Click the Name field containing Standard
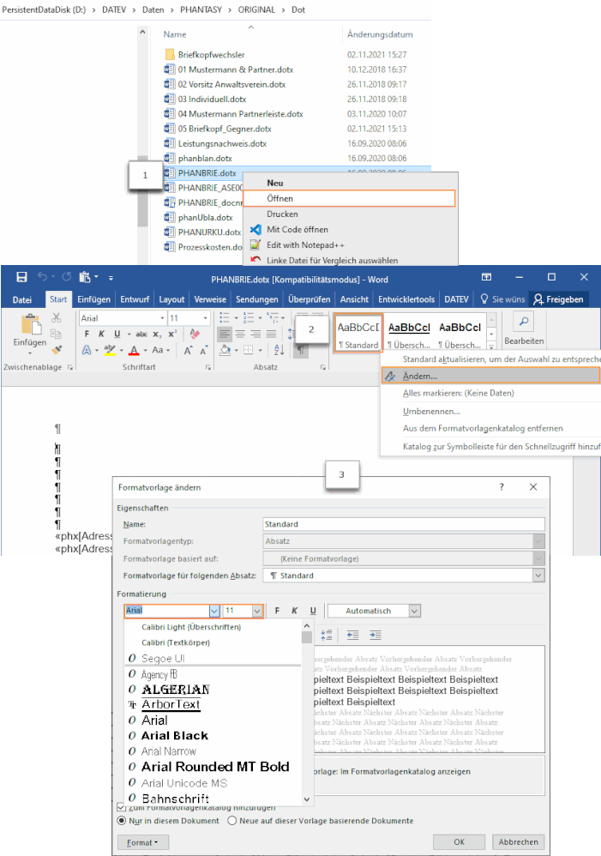This screenshot has width=601, height=856. pos(404,524)
